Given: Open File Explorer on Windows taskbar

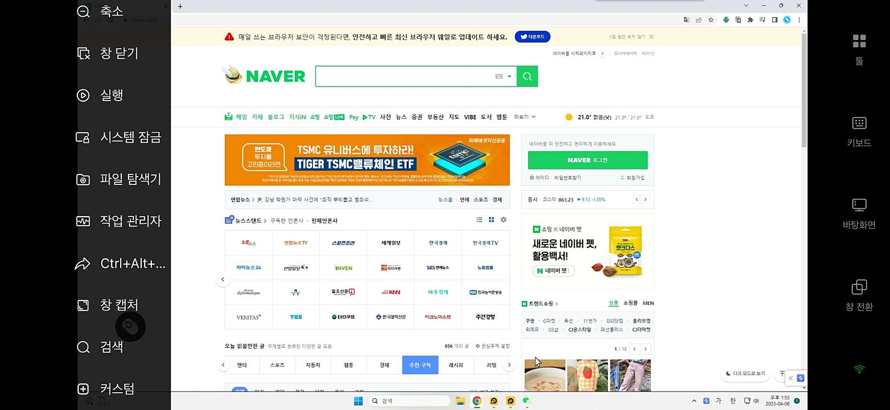Looking at the screenshot, I should [x=460, y=401].
